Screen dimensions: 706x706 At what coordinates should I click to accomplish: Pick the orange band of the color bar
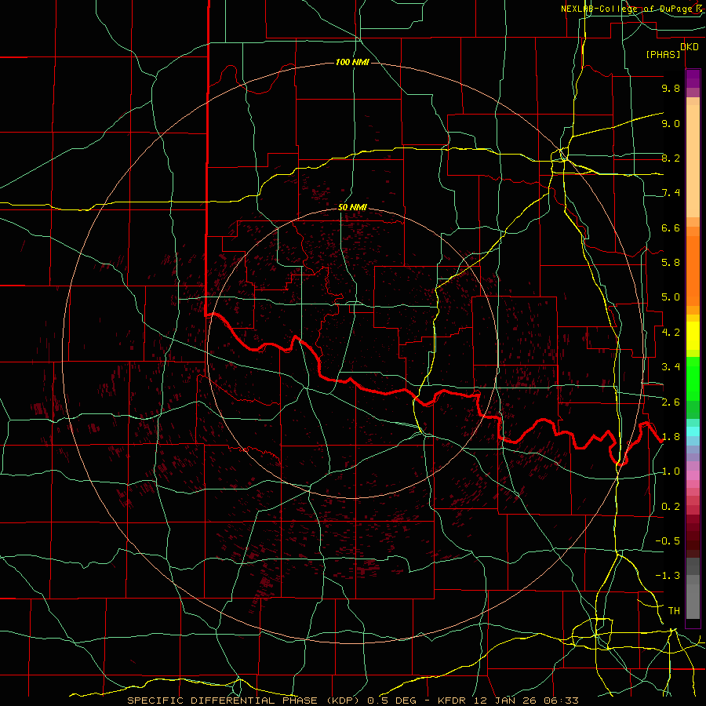[693, 271]
